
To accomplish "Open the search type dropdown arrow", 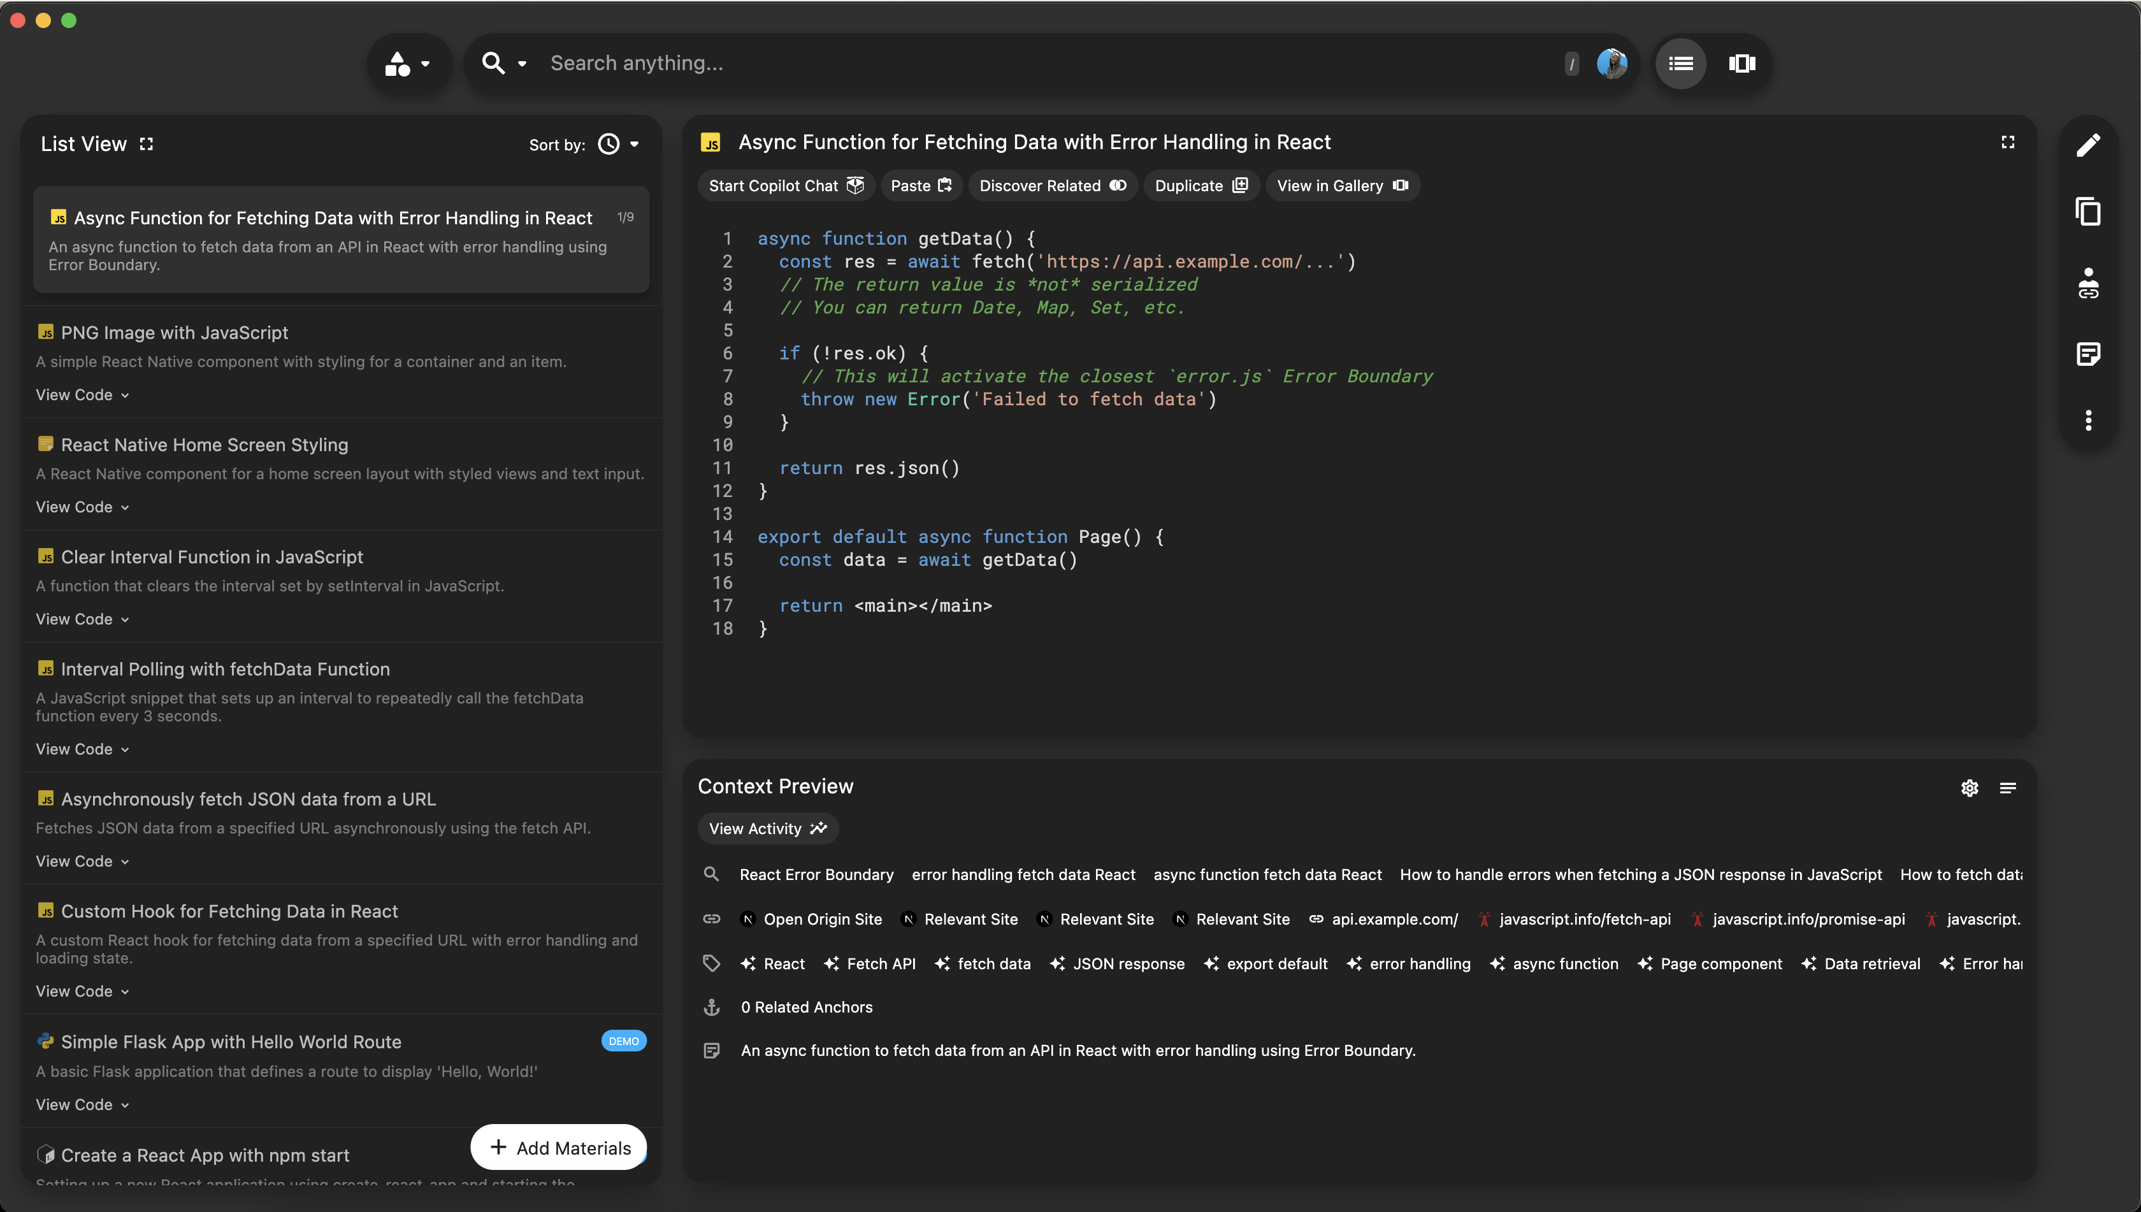I will pos(522,63).
